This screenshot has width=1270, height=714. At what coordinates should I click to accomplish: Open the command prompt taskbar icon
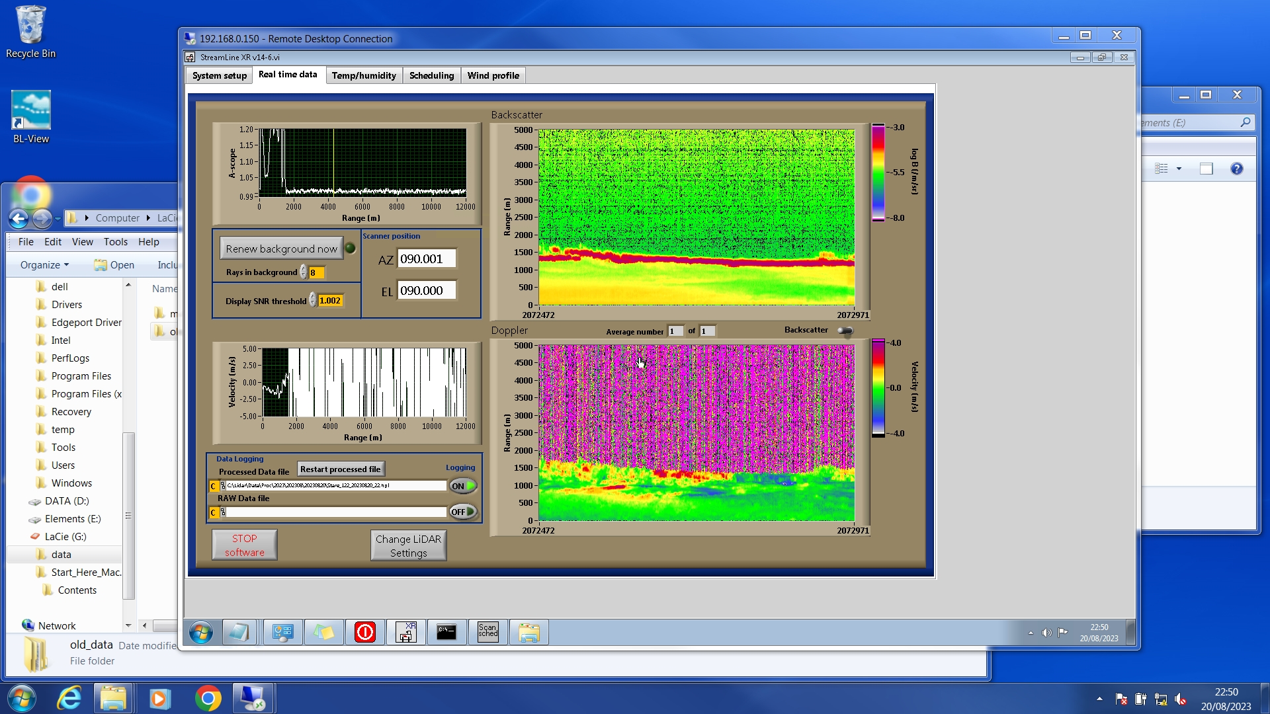pyautogui.click(x=446, y=633)
